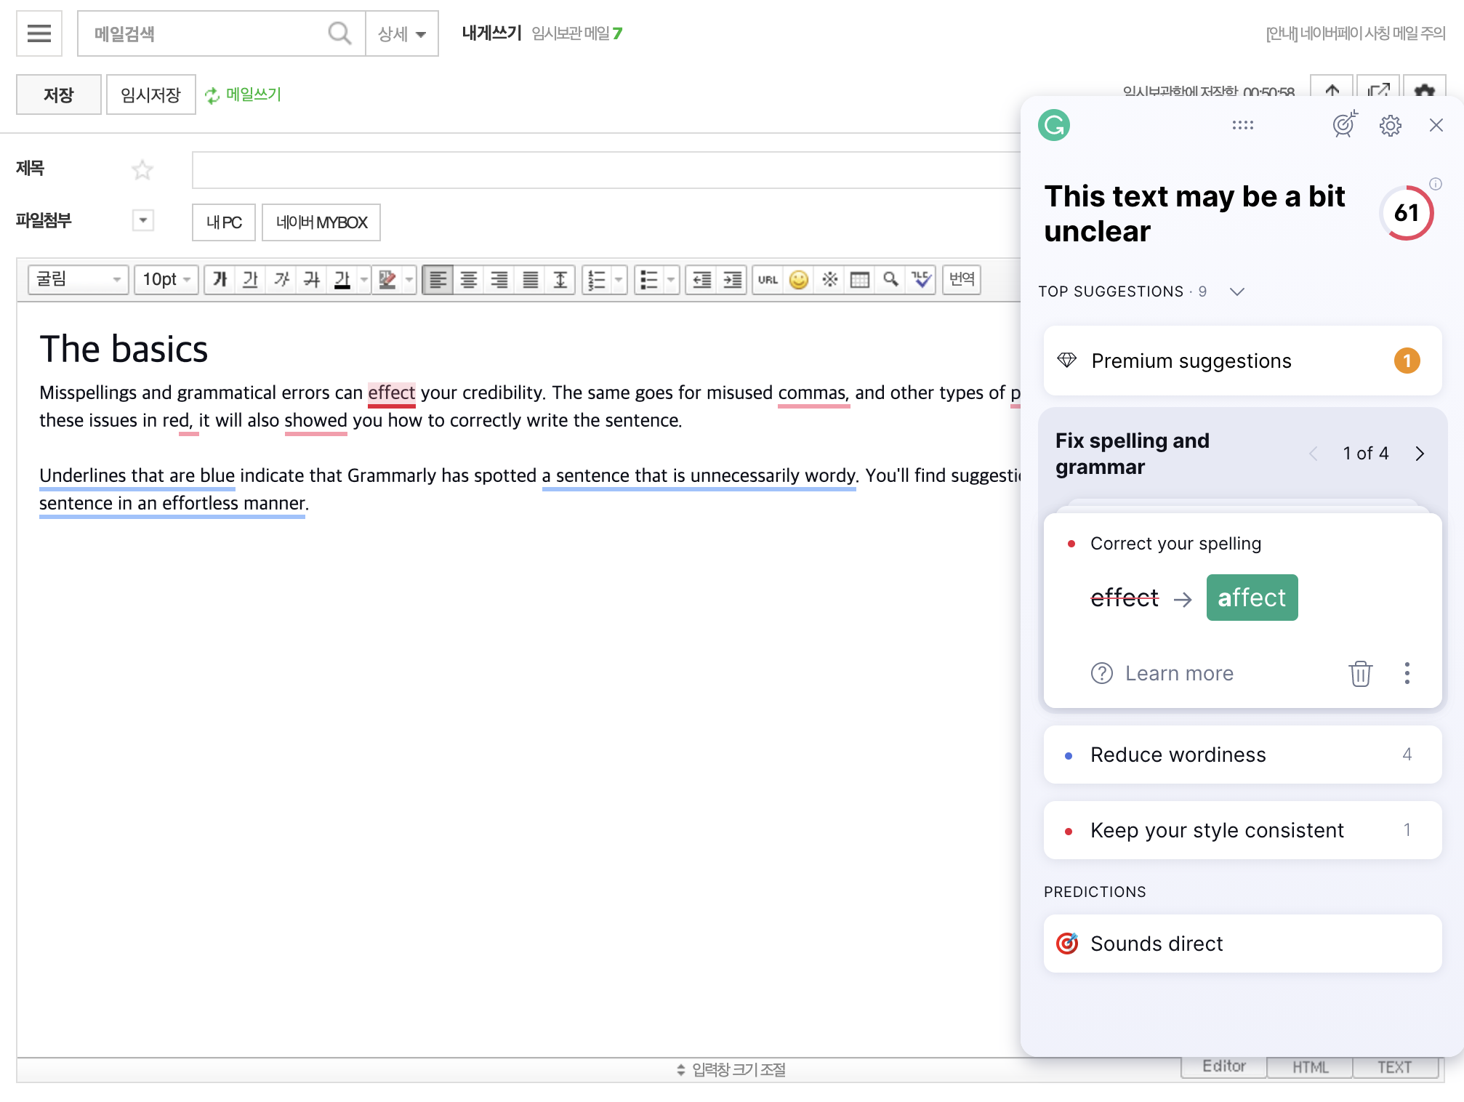Insert a table with the toolbar icon

click(859, 280)
